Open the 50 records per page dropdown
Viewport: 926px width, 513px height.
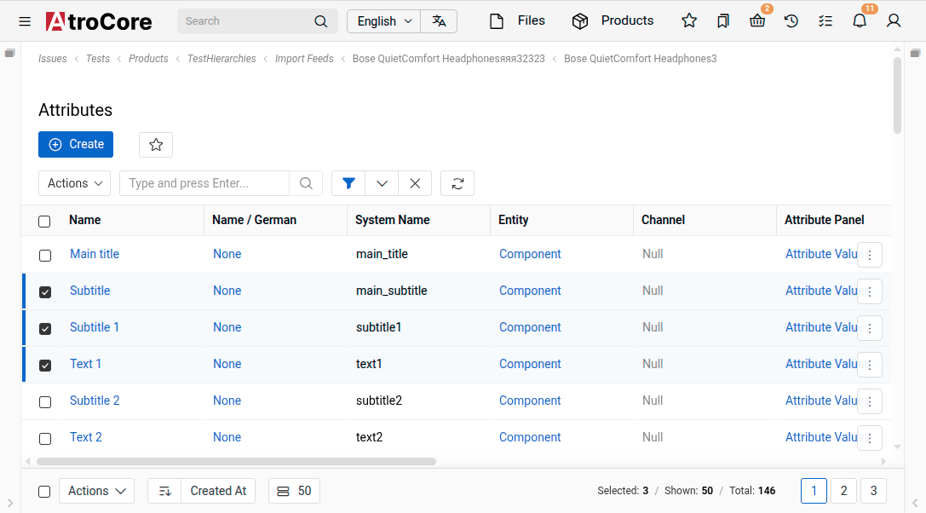[x=294, y=491]
